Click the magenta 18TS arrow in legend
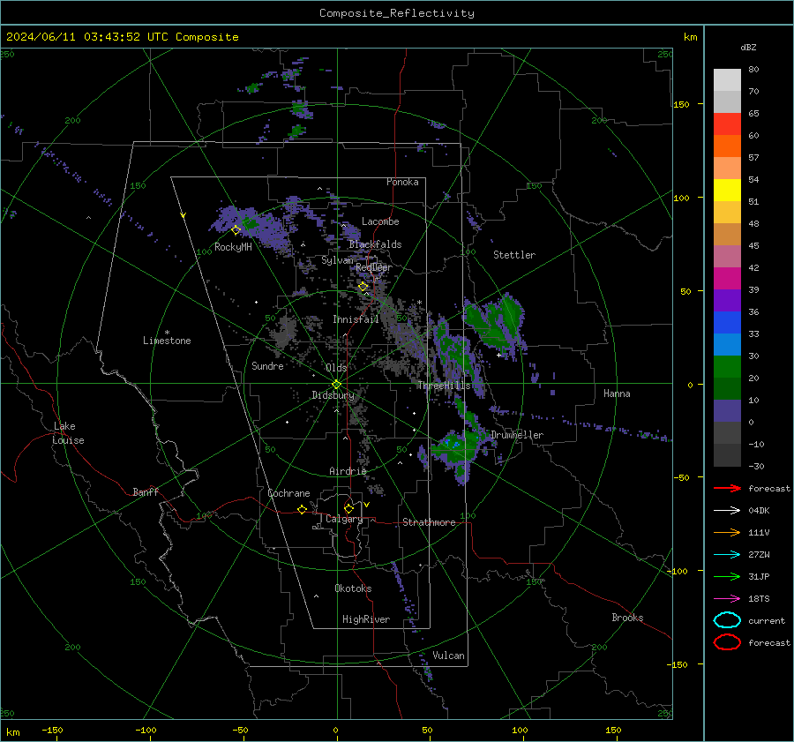The image size is (794, 742). click(x=727, y=599)
